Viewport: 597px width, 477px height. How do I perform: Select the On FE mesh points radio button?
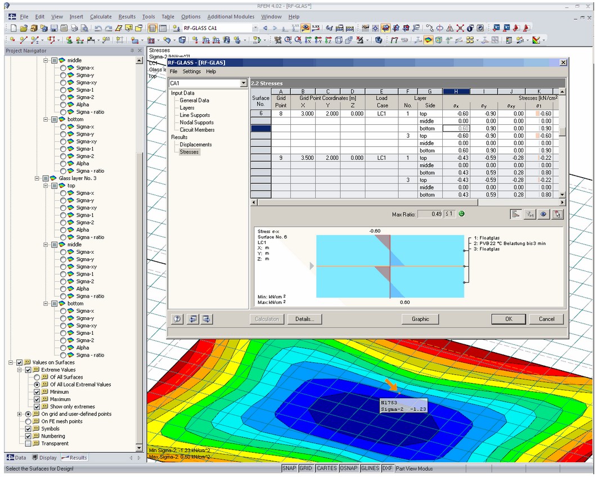tap(28, 421)
